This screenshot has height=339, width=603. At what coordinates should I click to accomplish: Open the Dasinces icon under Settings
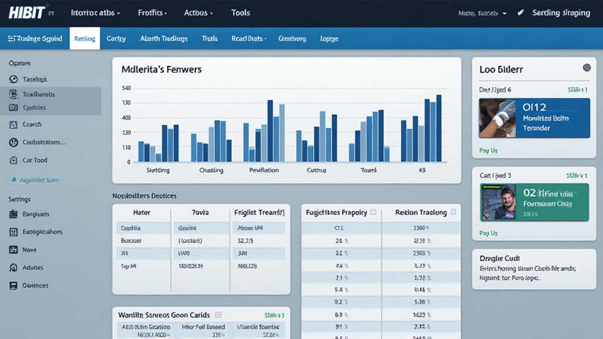14,285
